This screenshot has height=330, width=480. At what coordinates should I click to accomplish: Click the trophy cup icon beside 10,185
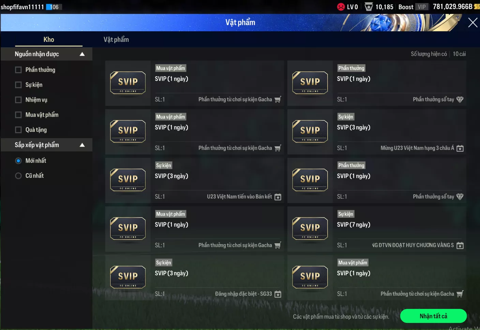click(x=369, y=7)
